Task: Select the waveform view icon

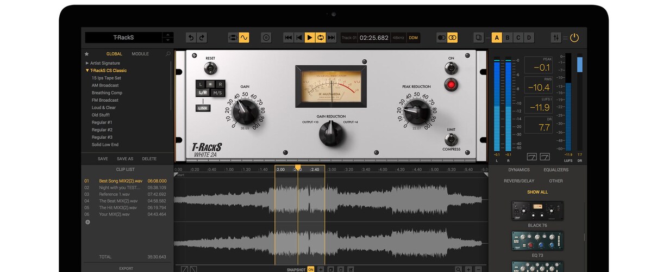Action: click(x=244, y=38)
